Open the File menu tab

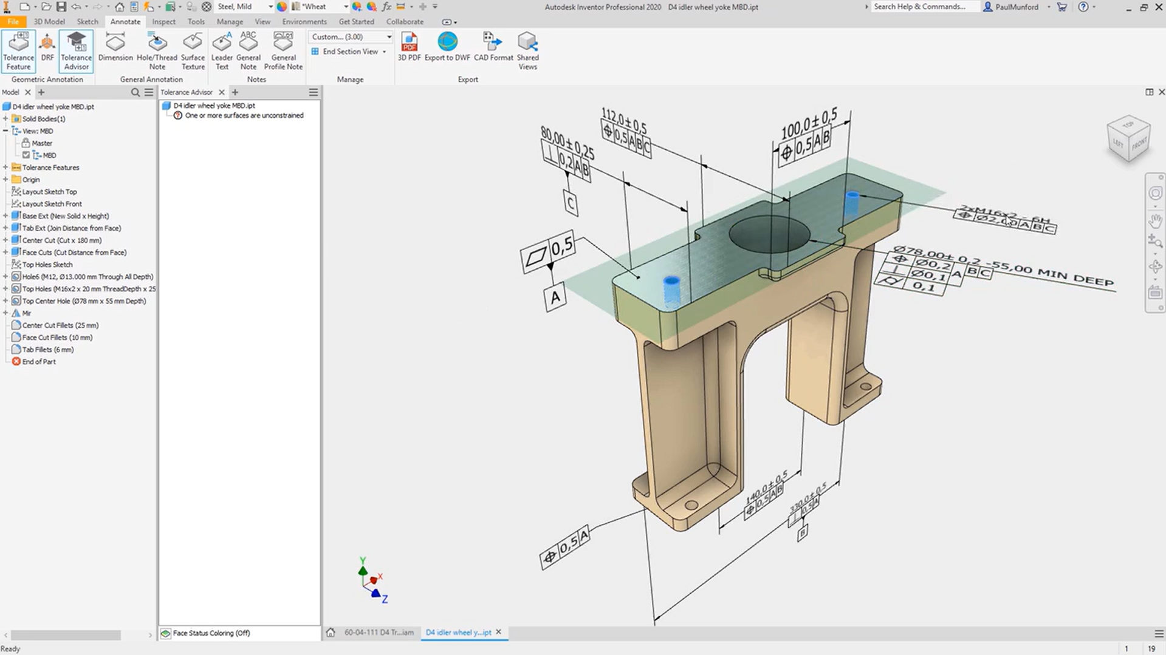13,22
